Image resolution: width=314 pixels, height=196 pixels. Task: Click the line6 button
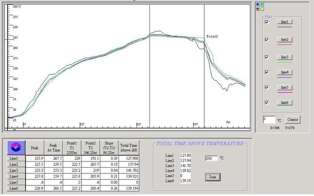284,103
